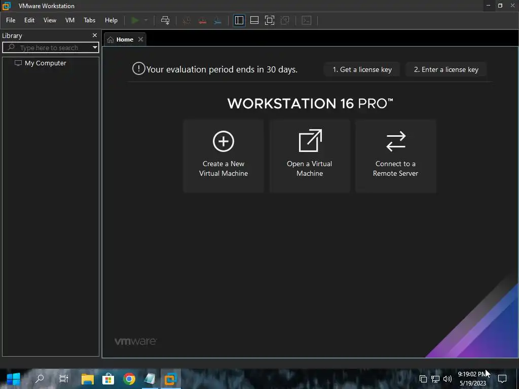This screenshot has width=519, height=389.
Task: Open the View menu
Action: pyautogui.click(x=50, y=20)
